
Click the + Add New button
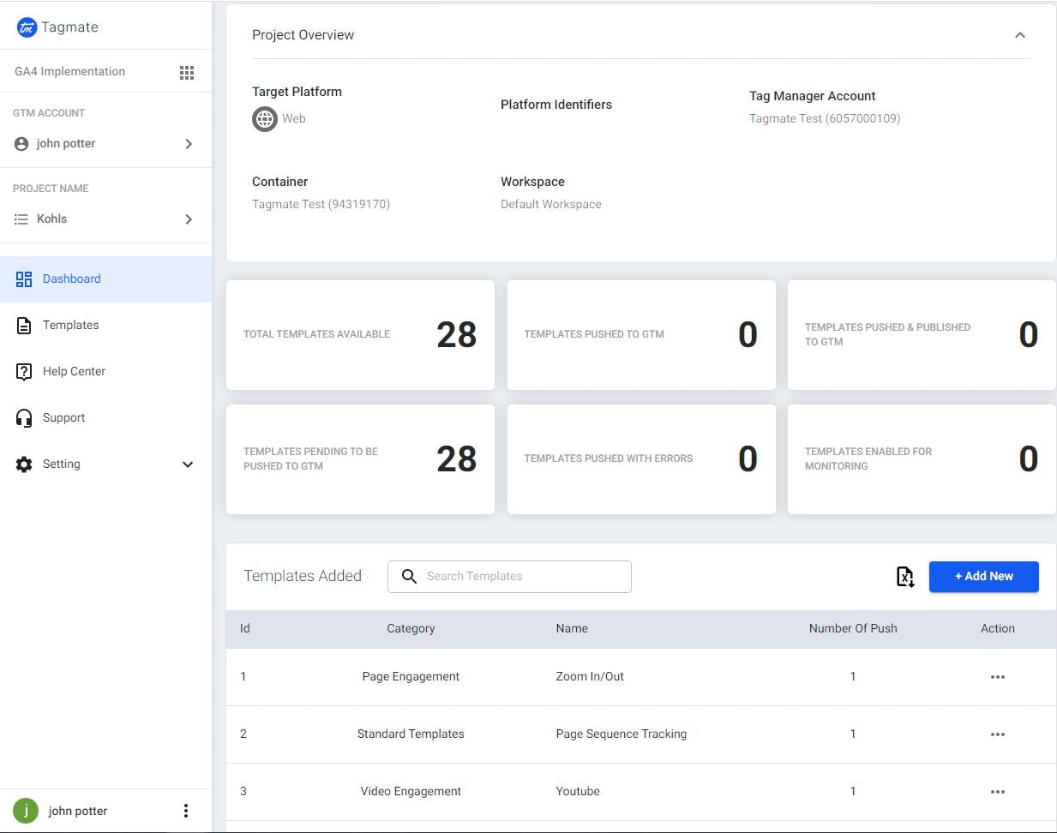tap(983, 576)
